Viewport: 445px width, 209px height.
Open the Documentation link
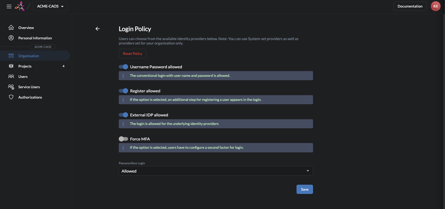[x=410, y=6]
